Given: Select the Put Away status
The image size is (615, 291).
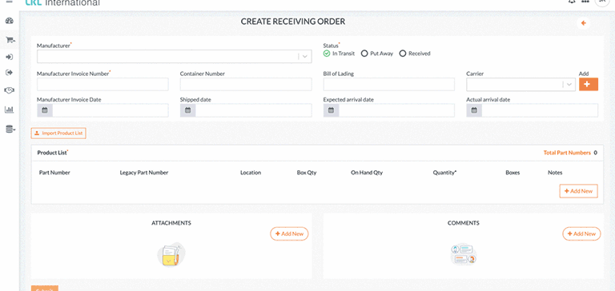Looking at the screenshot, I should [x=377, y=54].
